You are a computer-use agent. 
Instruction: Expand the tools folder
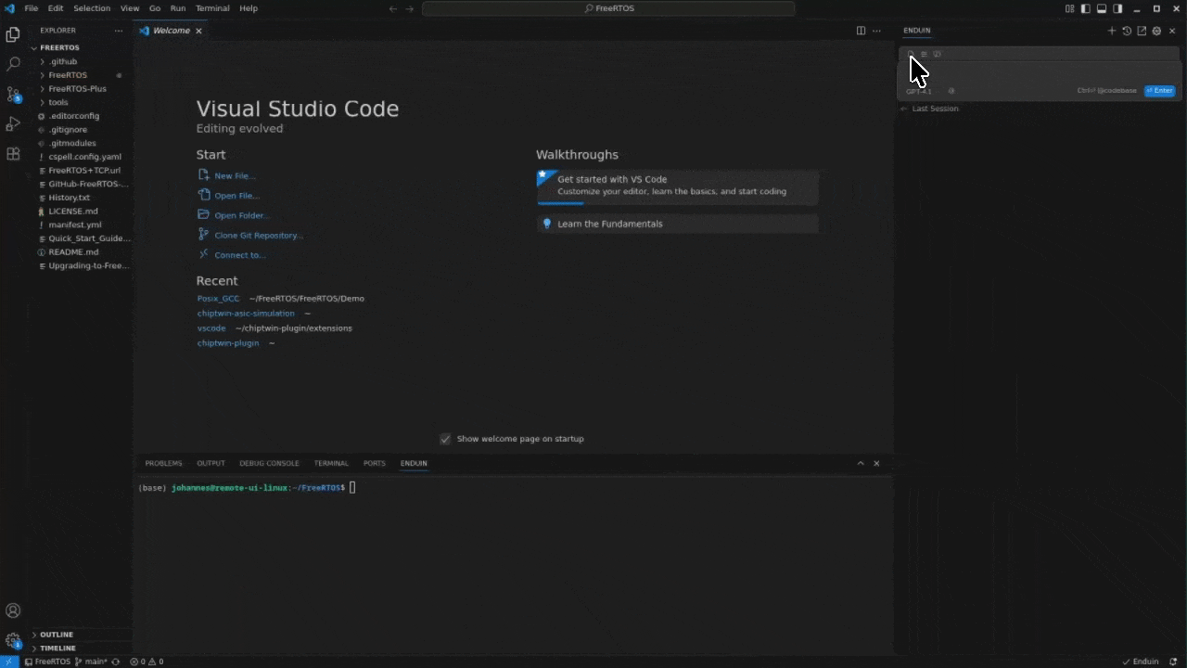click(58, 102)
